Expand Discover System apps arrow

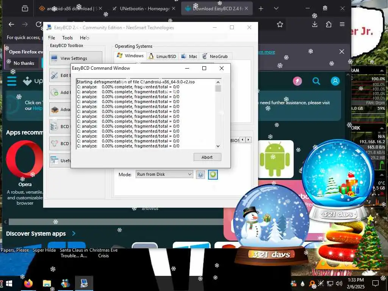coord(74,233)
